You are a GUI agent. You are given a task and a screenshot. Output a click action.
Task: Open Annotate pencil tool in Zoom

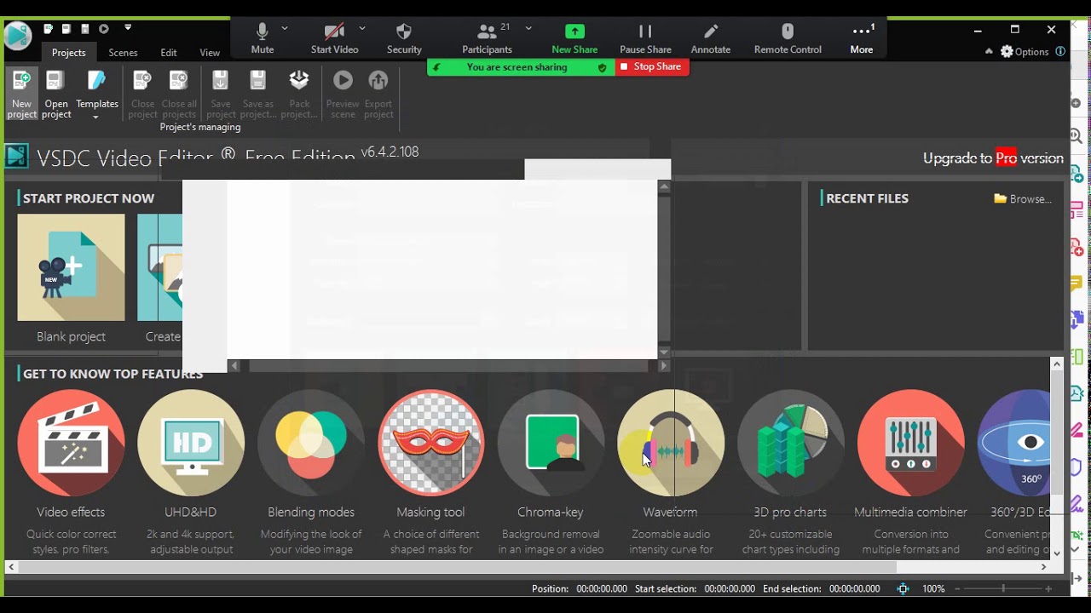coord(711,38)
